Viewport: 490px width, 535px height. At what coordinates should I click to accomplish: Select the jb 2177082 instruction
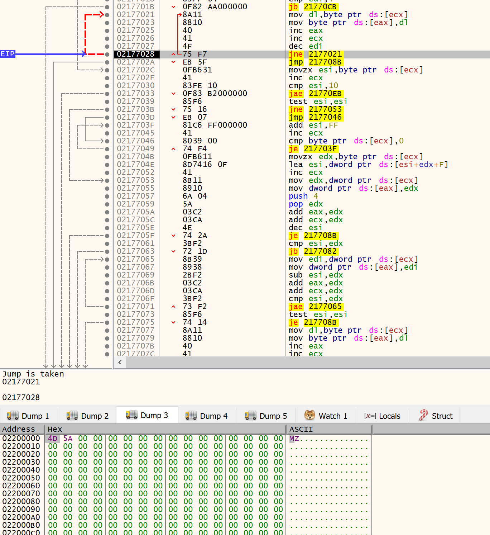[x=313, y=251]
